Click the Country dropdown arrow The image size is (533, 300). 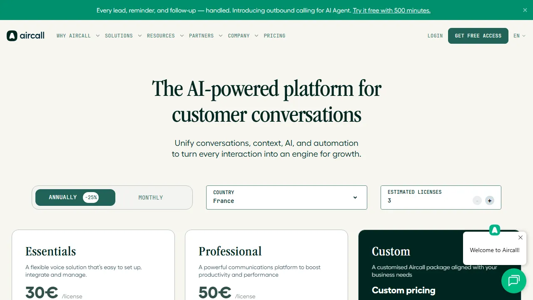click(x=355, y=197)
